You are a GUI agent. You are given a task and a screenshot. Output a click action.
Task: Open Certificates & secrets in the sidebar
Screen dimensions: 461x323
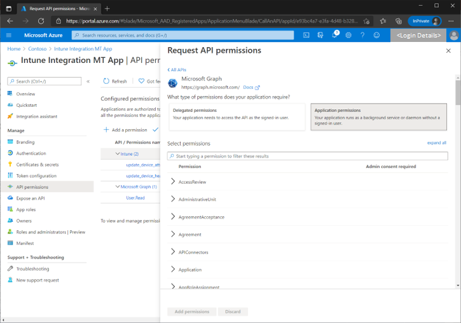click(x=38, y=165)
